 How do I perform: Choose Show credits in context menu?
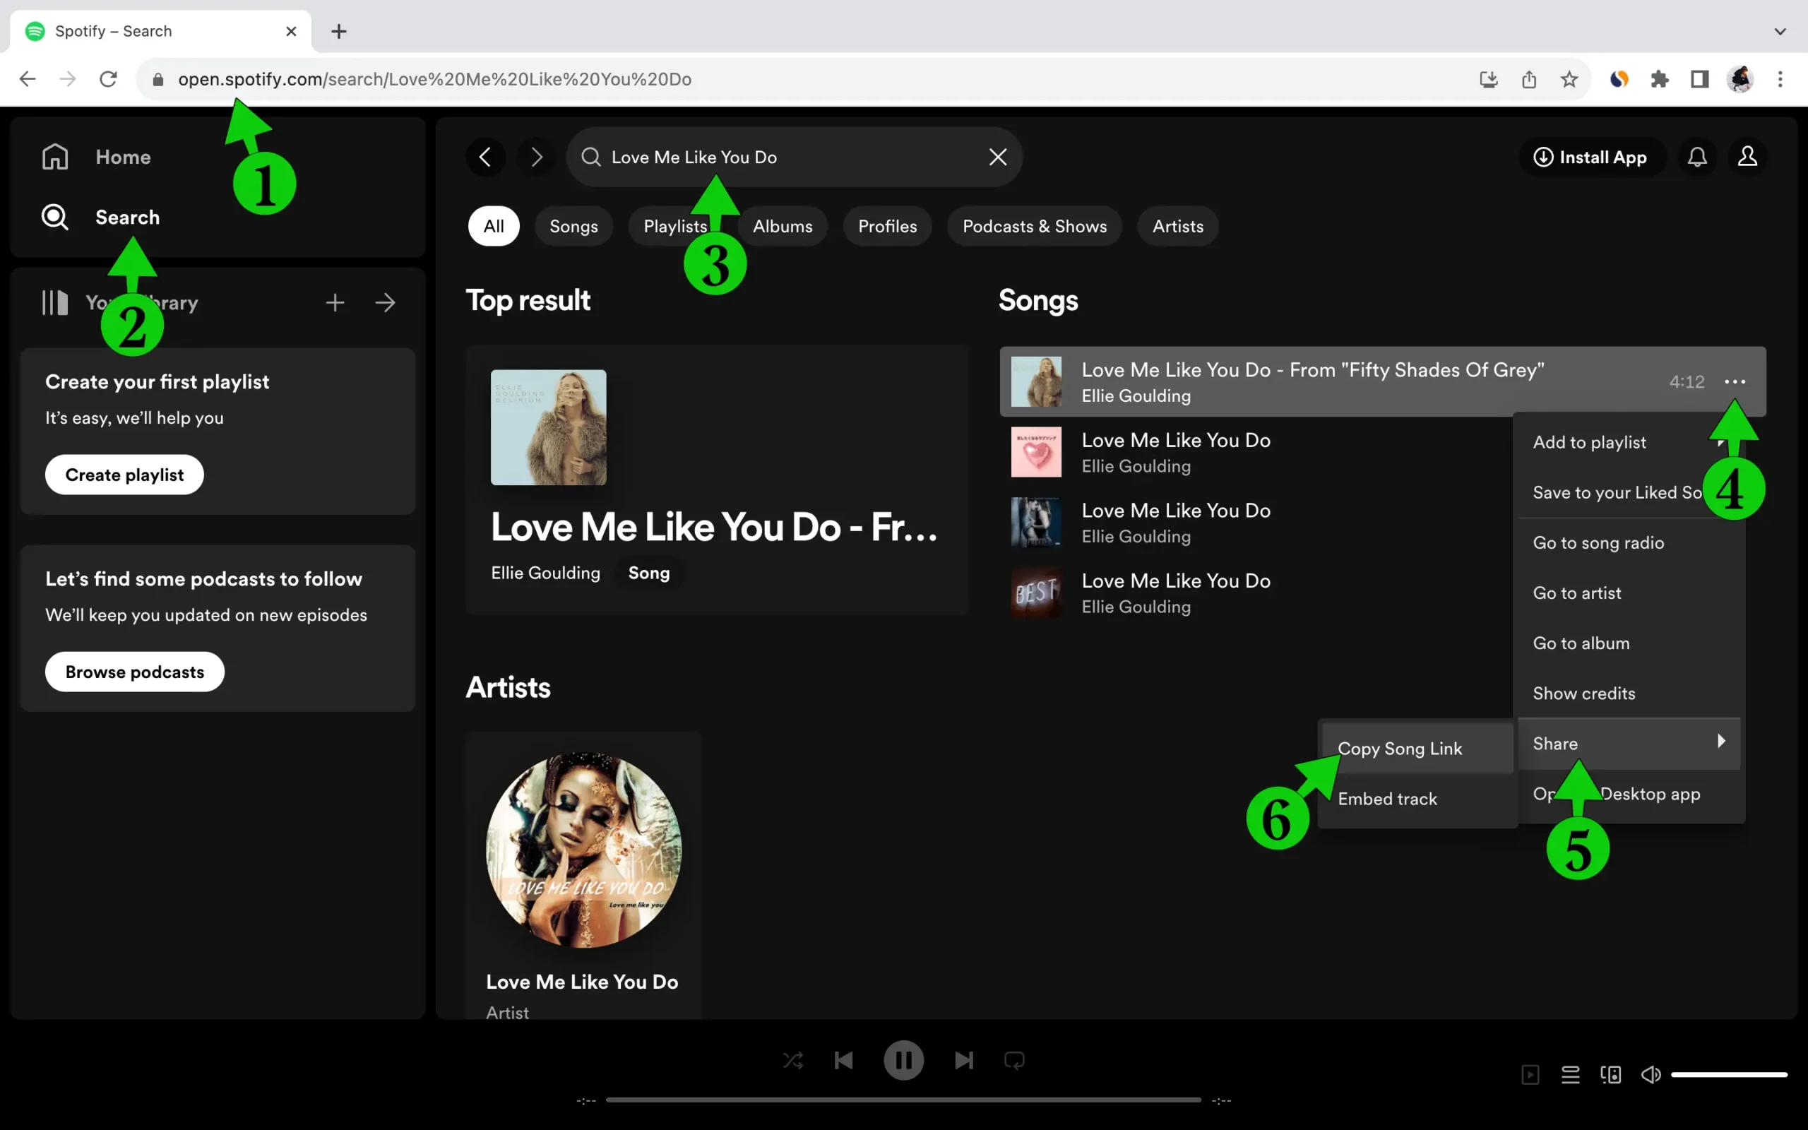tap(1629, 694)
